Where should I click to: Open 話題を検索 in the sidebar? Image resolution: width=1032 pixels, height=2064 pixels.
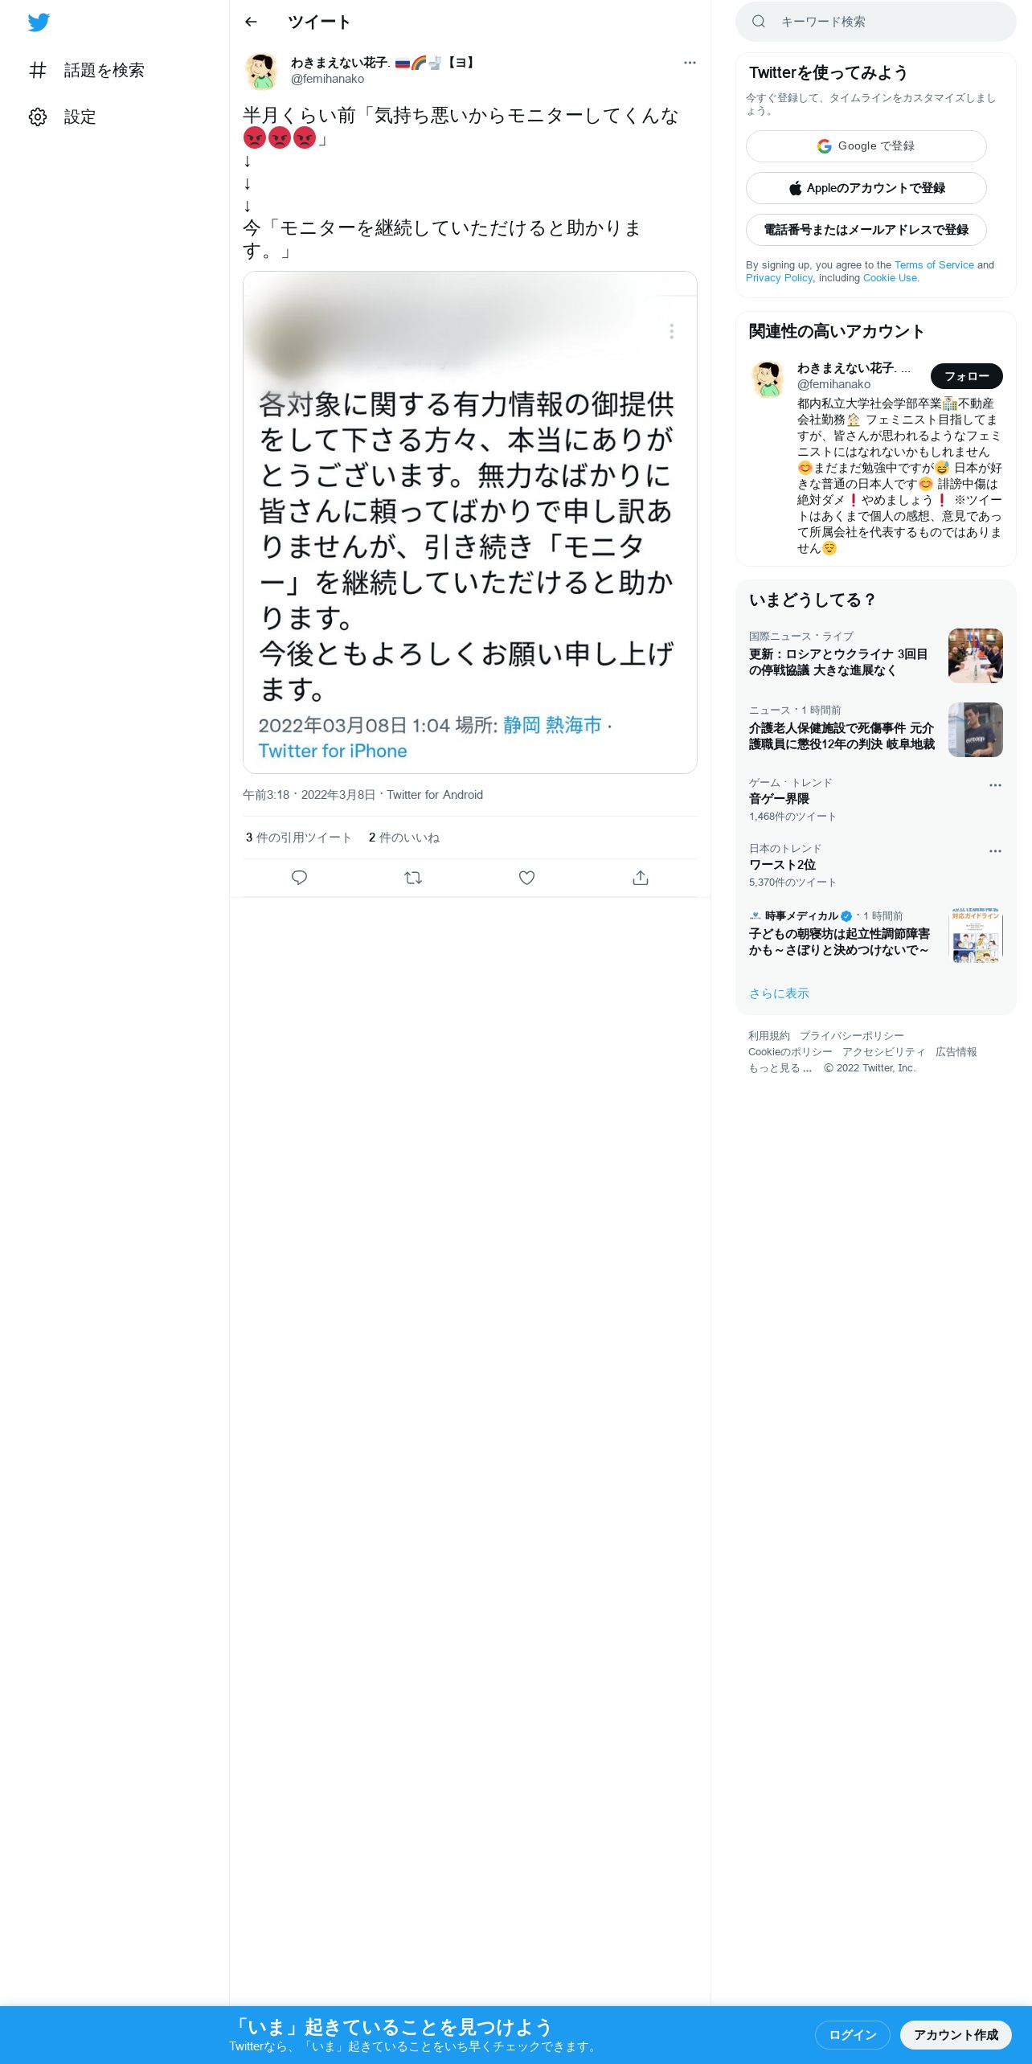(87, 71)
